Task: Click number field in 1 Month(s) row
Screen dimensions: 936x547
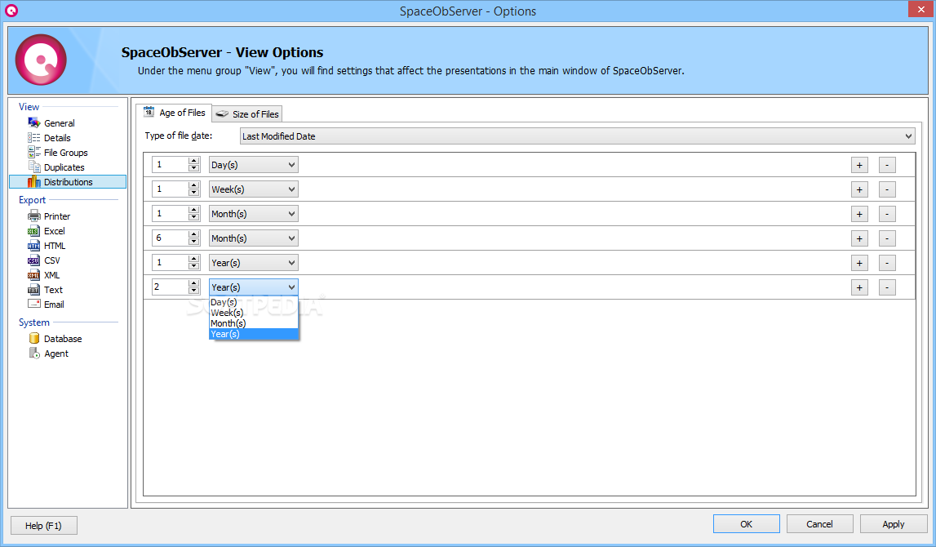Action: point(170,213)
